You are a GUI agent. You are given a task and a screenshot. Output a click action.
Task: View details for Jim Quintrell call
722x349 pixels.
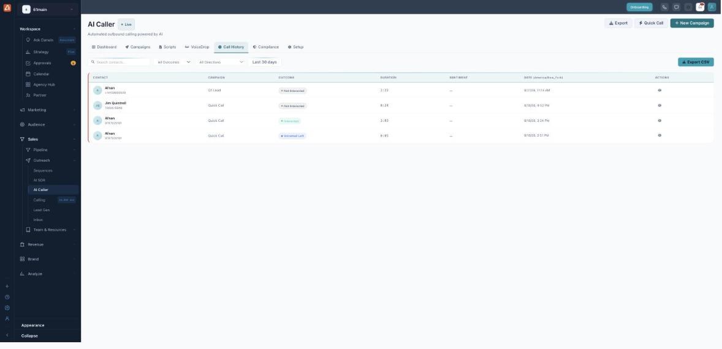click(659, 105)
